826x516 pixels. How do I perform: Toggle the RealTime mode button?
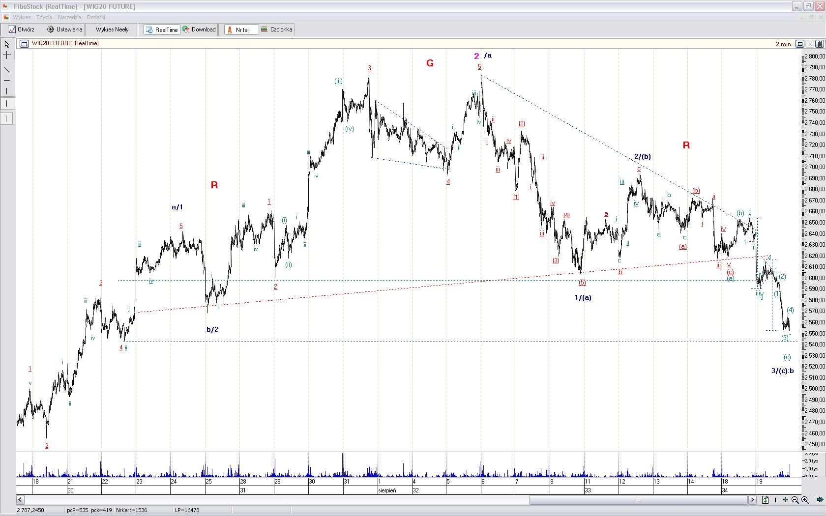click(x=162, y=29)
